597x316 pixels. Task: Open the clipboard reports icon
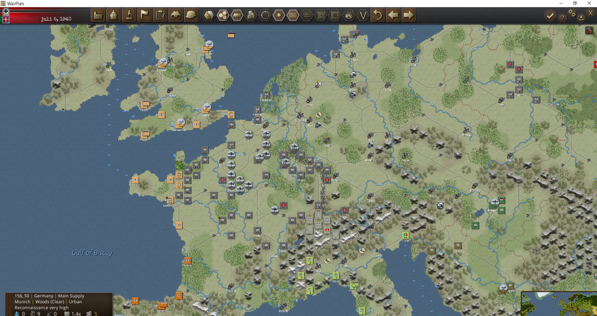(160, 15)
